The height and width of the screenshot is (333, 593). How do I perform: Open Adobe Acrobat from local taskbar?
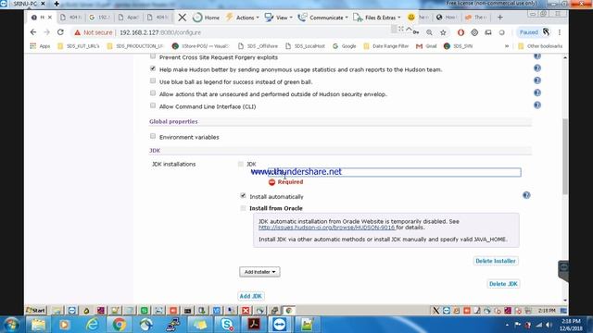coord(253,325)
